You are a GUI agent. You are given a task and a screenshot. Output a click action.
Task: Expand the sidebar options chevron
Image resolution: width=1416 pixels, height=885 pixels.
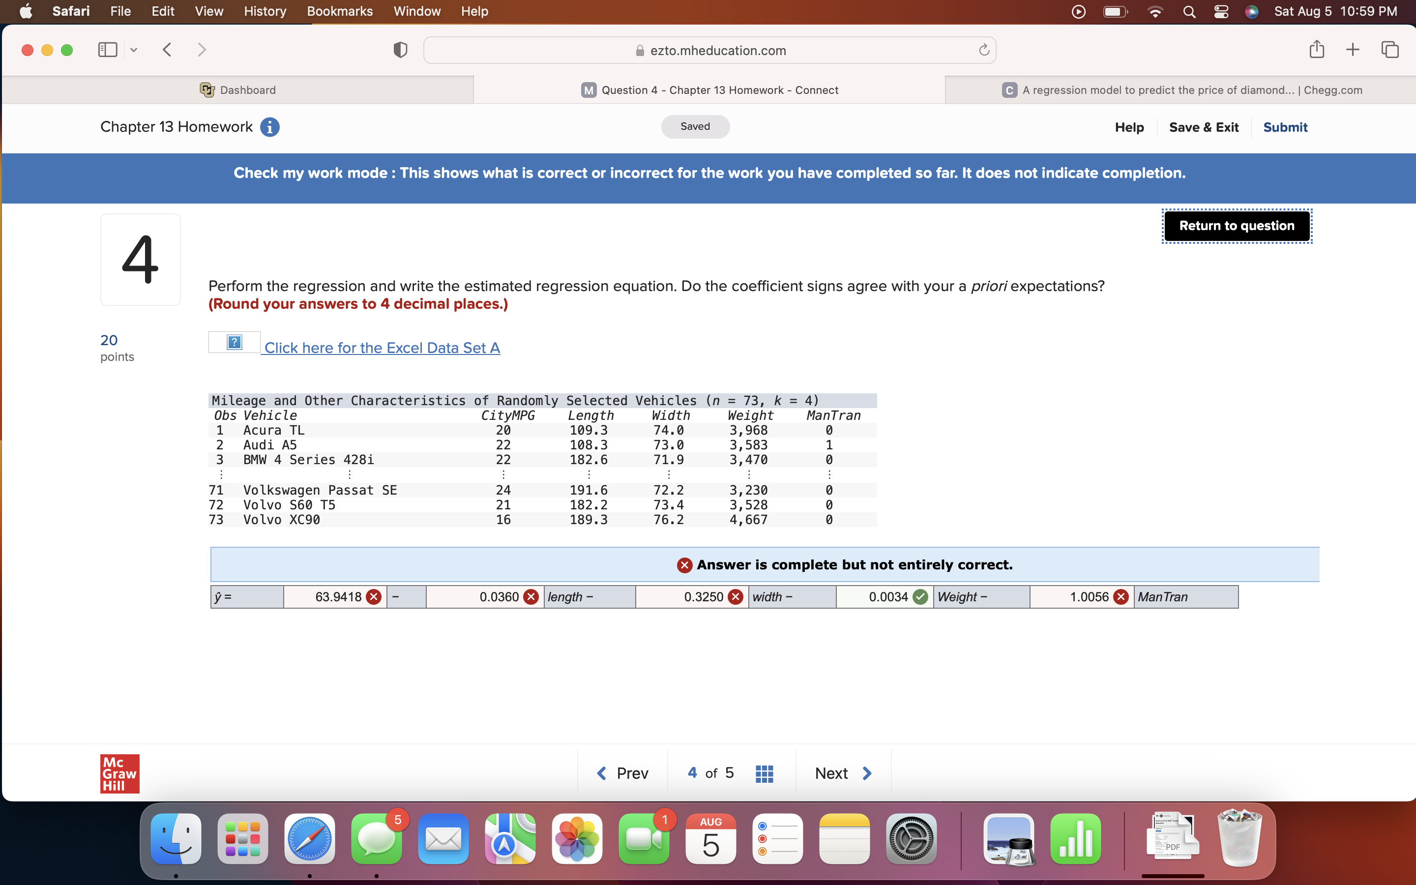[133, 50]
